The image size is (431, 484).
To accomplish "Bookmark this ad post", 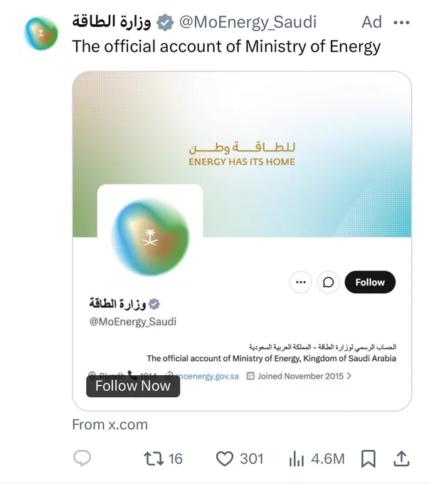I will click(368, 458).
